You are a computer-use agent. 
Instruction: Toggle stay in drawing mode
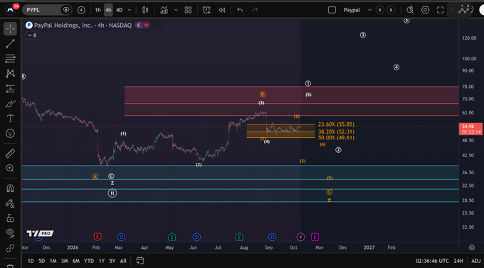pyautogui.click(x=10, y=203)
